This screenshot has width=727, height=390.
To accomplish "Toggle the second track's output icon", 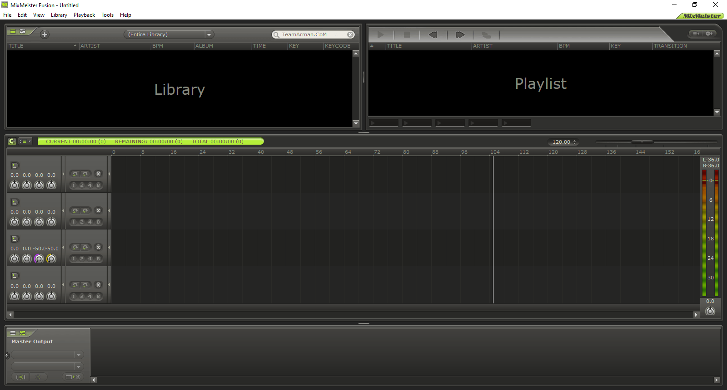I will [x=15, y=202].
